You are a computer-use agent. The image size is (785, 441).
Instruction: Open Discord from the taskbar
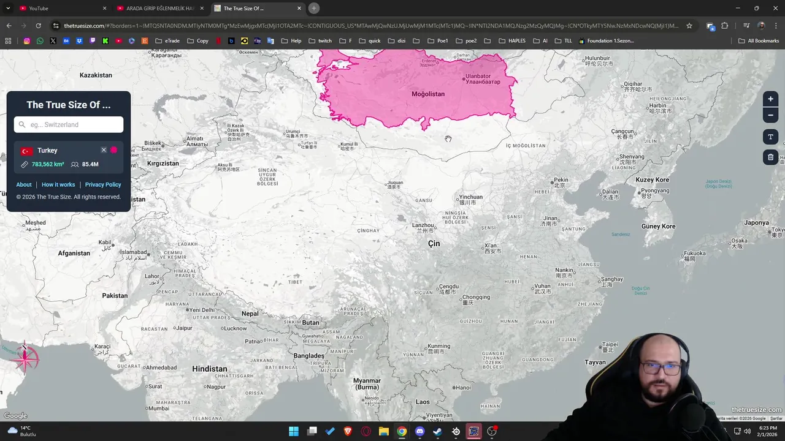420,431
